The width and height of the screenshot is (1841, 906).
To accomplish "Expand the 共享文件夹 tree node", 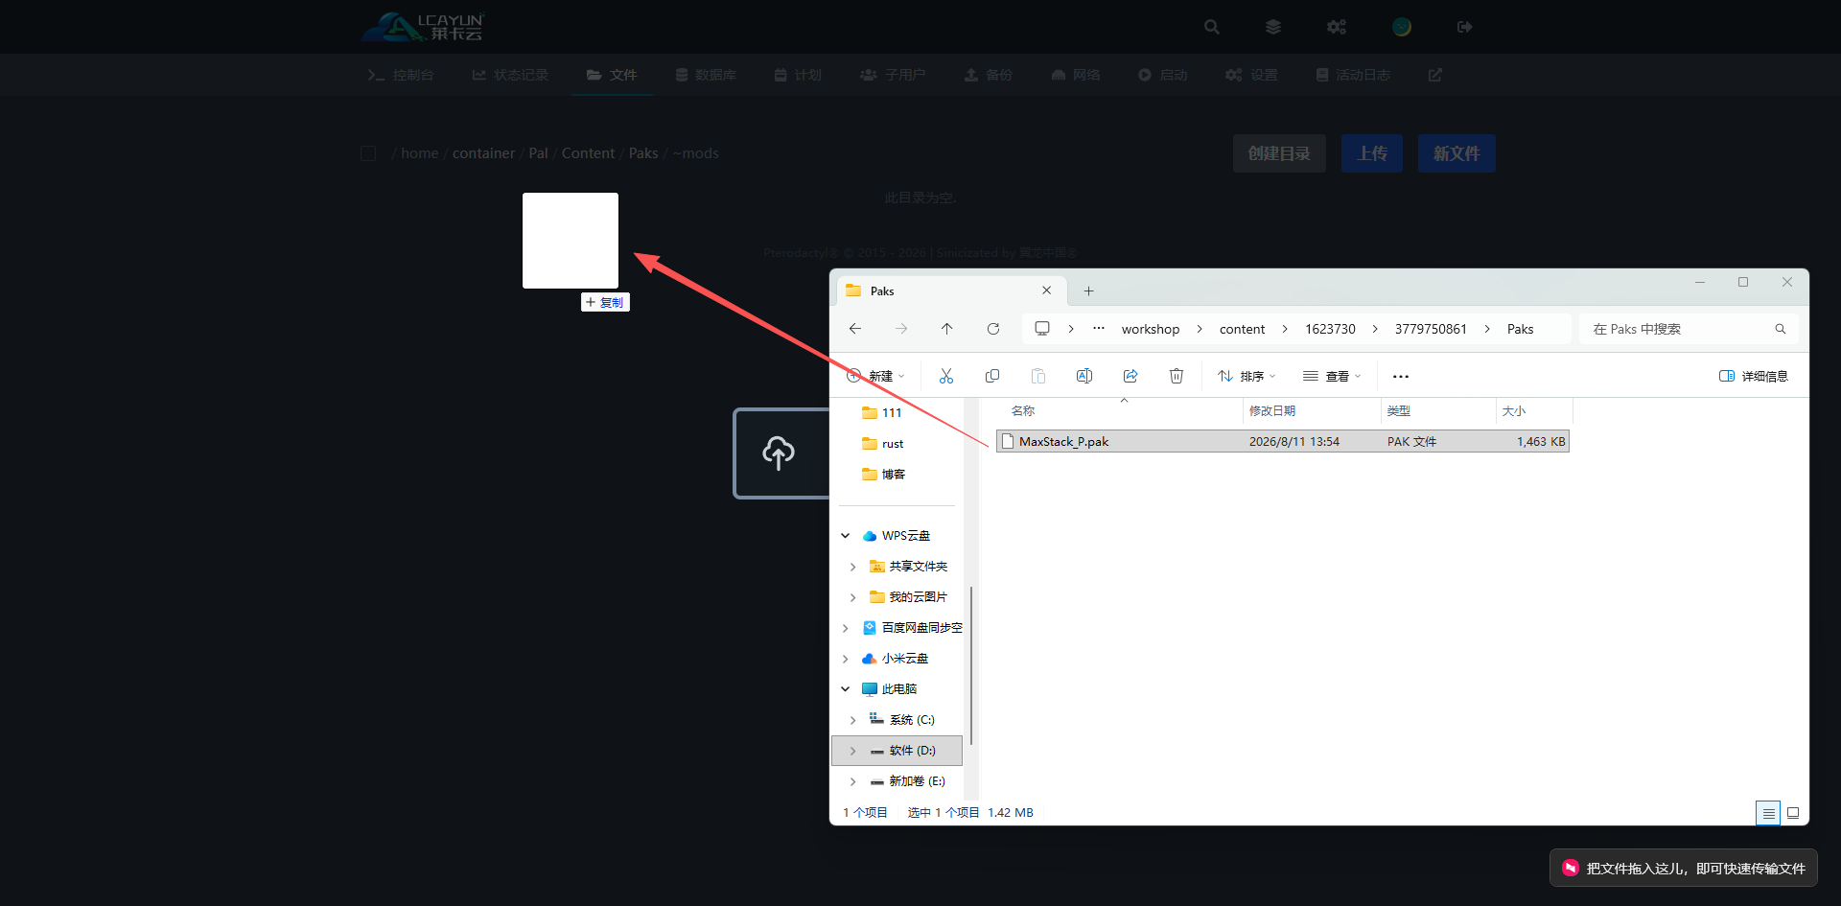I will pyautogui.click(x=853, y=567).
